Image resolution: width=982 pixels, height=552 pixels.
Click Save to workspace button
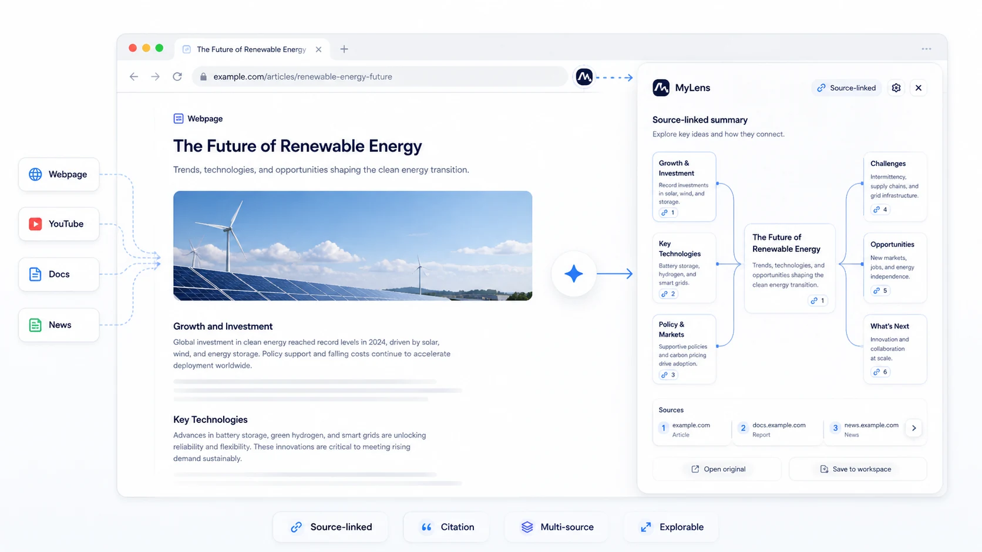(x=857, y=469)
